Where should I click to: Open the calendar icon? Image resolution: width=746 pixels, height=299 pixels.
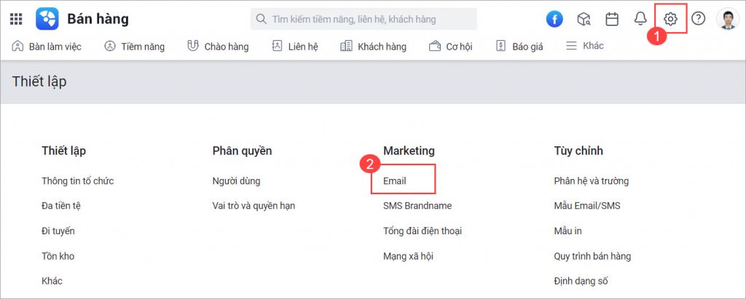612,19
